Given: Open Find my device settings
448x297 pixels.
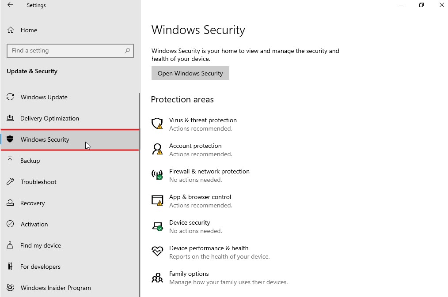Looking at the screenshot, I should click(x=70, y=245).
